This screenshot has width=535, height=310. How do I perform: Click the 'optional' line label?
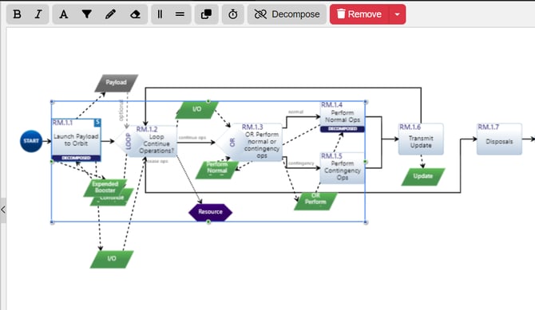pyautogui.click(x=121, y=111)
